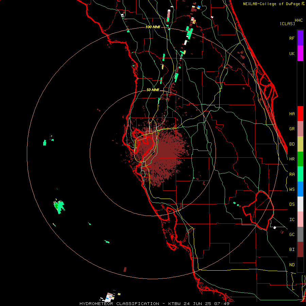Click the 'BD' legend label

(x=292, y=144)
